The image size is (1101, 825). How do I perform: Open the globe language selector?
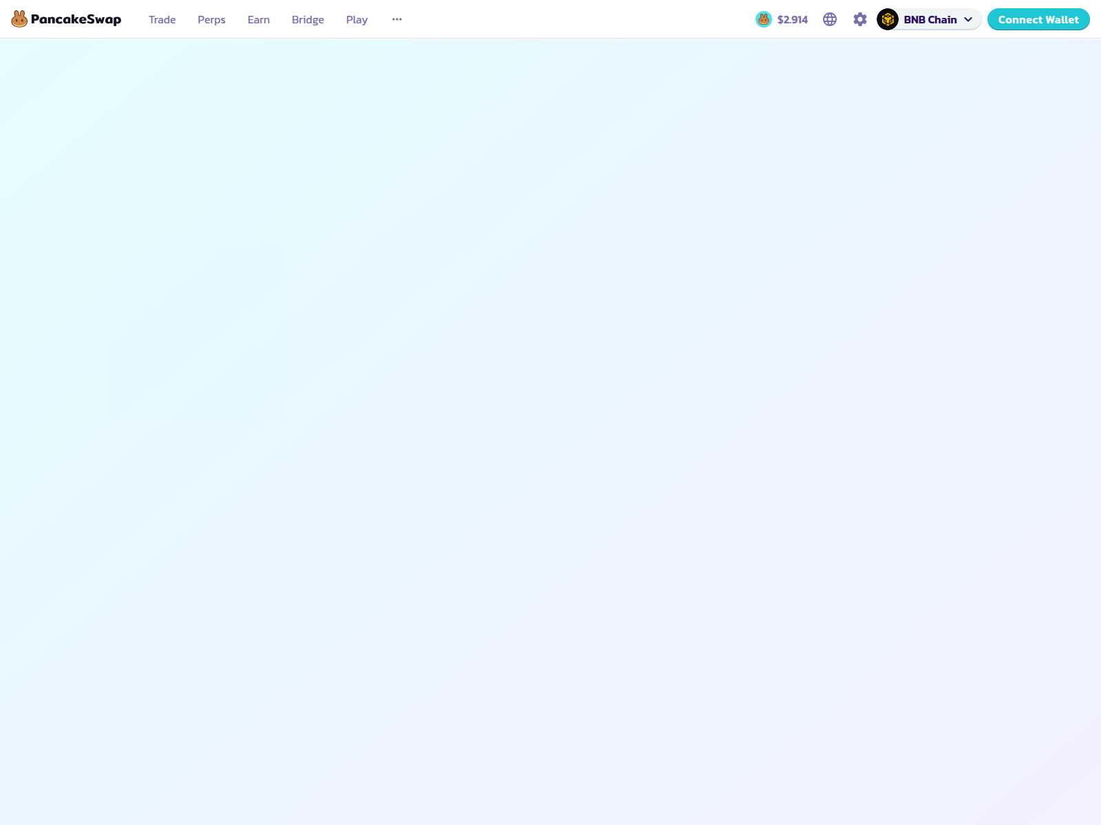pos(830,19)
